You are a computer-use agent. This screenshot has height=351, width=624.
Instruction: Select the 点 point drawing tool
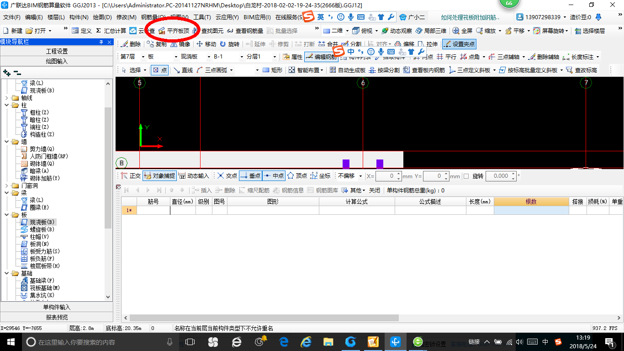pos(159,70)
